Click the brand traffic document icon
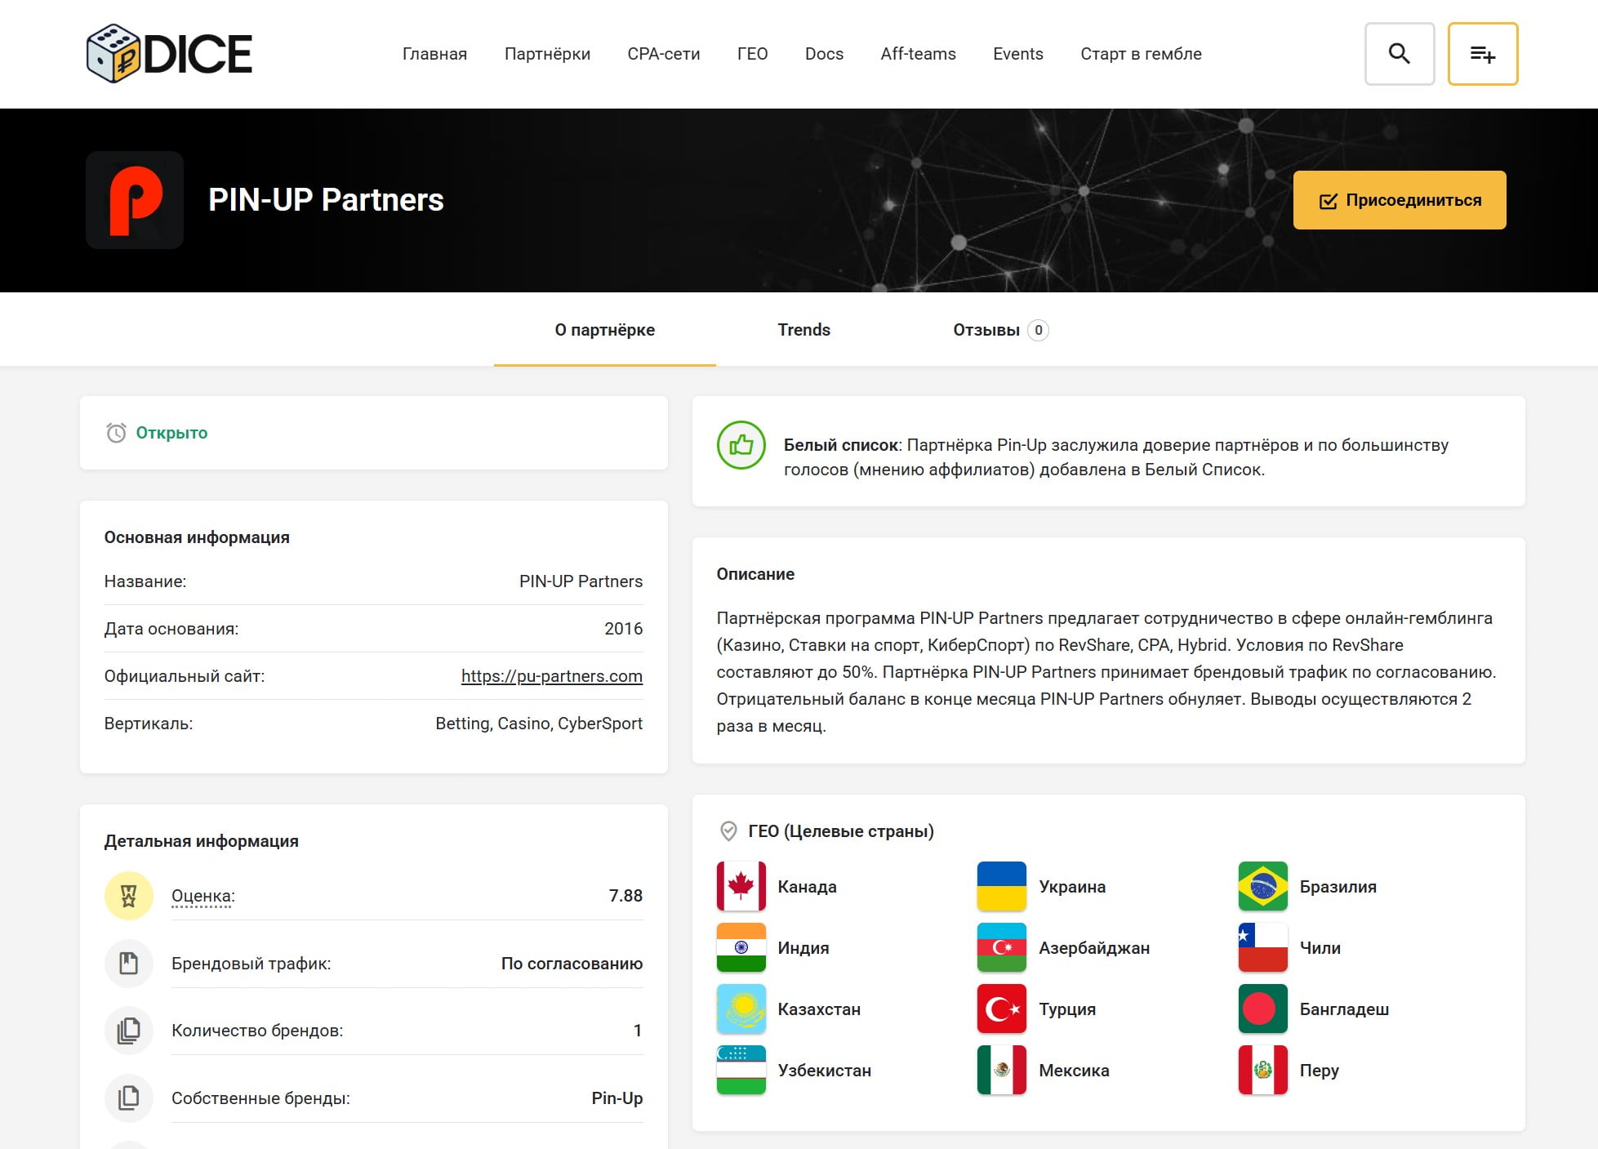This screenshot has width=1598, height=1149. coord(129,964)
